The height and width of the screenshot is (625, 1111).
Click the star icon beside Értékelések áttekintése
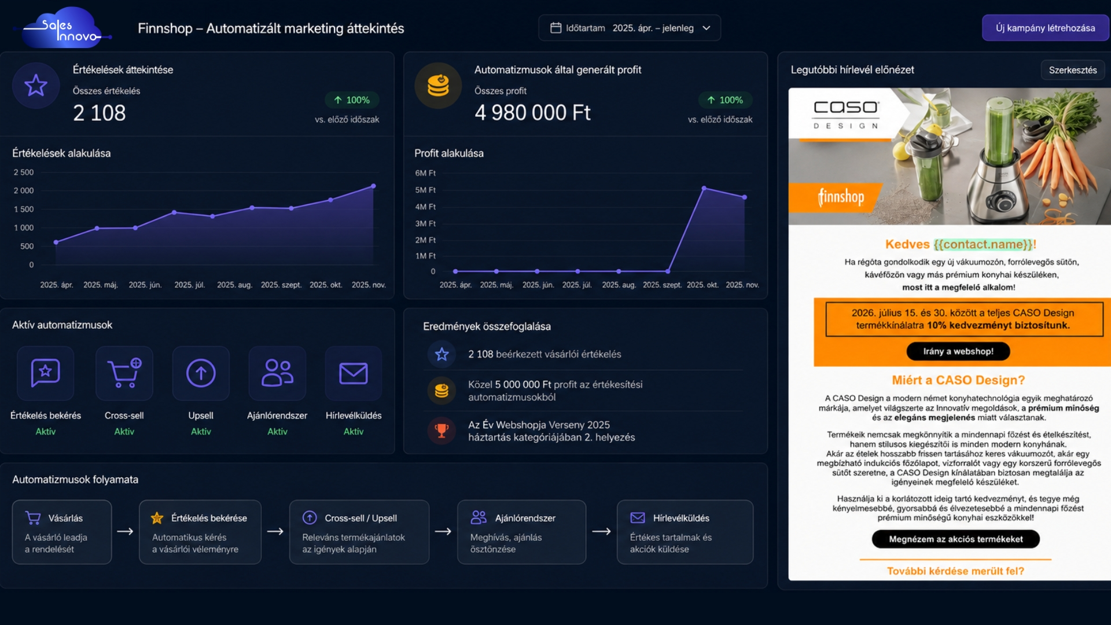point(36,86)
